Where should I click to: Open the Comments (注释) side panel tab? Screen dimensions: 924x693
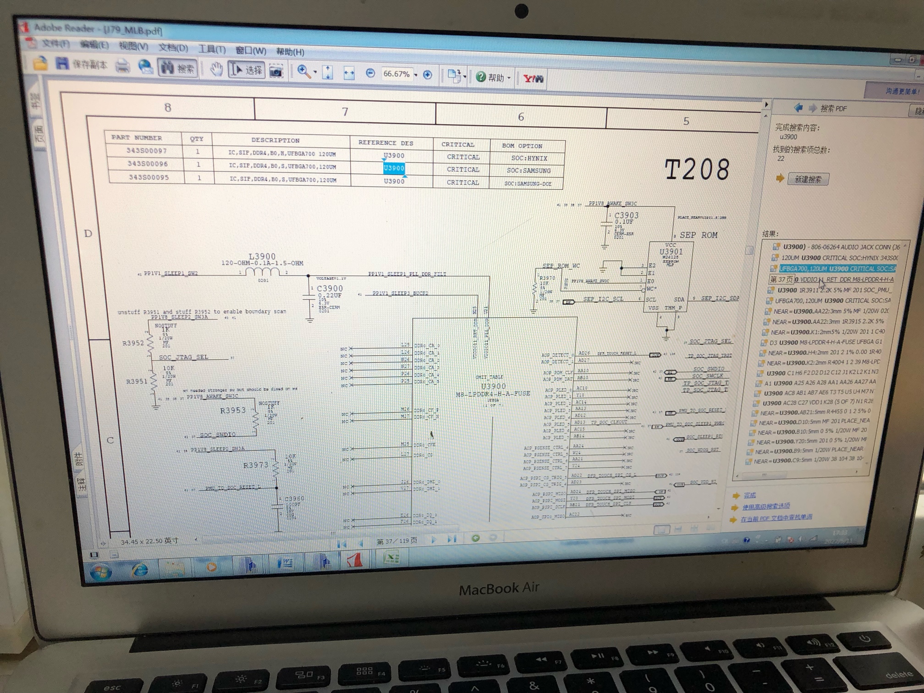(x=82, y=484)
